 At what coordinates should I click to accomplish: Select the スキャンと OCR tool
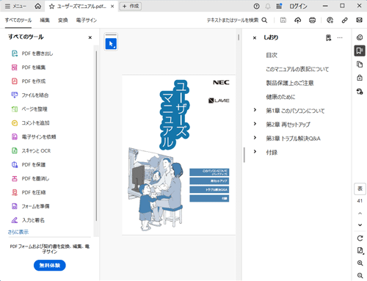(31, 150)
